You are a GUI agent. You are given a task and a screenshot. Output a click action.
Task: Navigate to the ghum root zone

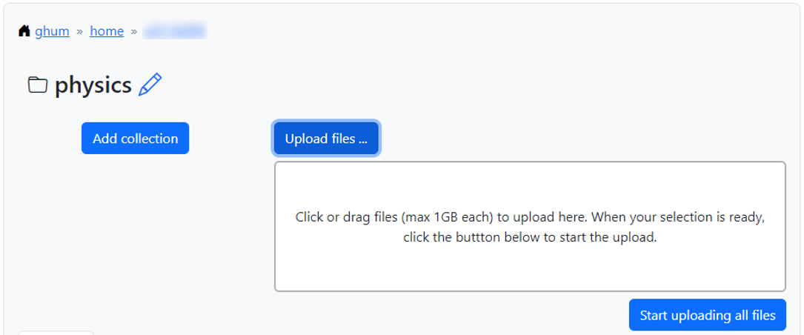tap(52, 31)
